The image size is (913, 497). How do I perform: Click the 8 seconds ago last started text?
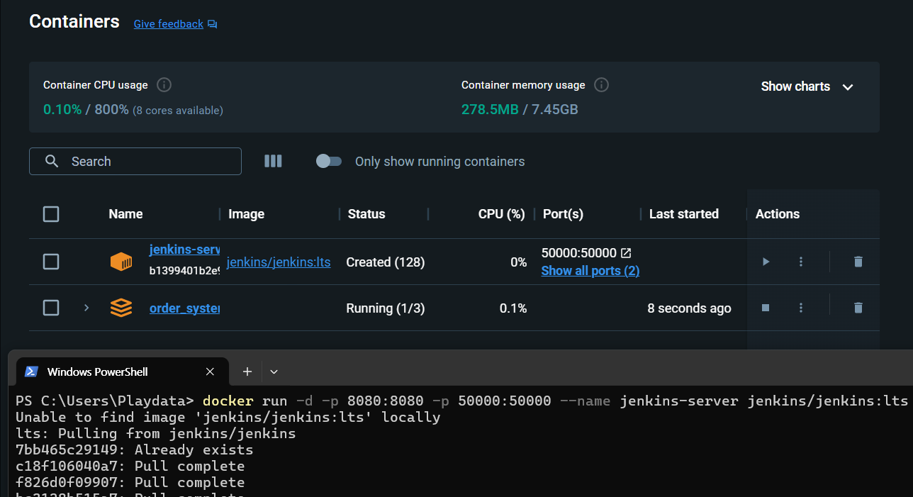point(689,308)
